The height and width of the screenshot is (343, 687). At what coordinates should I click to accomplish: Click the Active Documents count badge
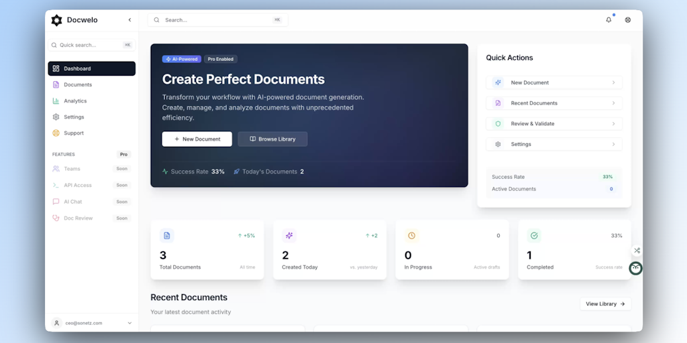611,189
